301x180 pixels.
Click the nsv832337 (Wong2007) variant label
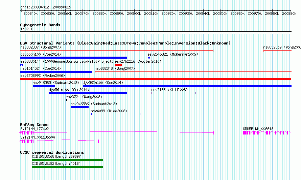point(41,47)
